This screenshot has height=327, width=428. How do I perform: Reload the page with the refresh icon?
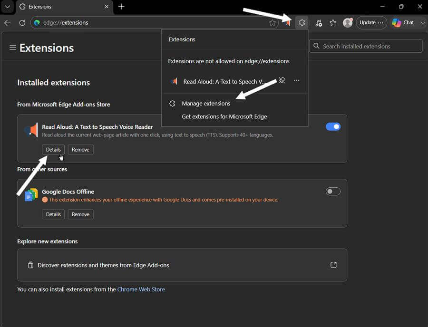click(x=22, y=23)
